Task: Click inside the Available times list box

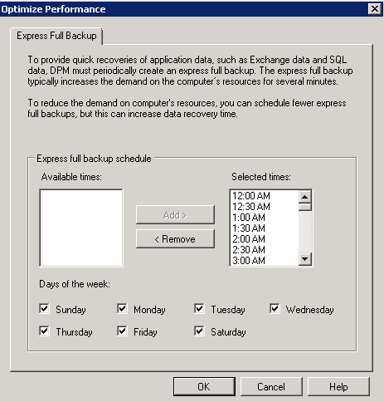Action: tap(81, 228)
